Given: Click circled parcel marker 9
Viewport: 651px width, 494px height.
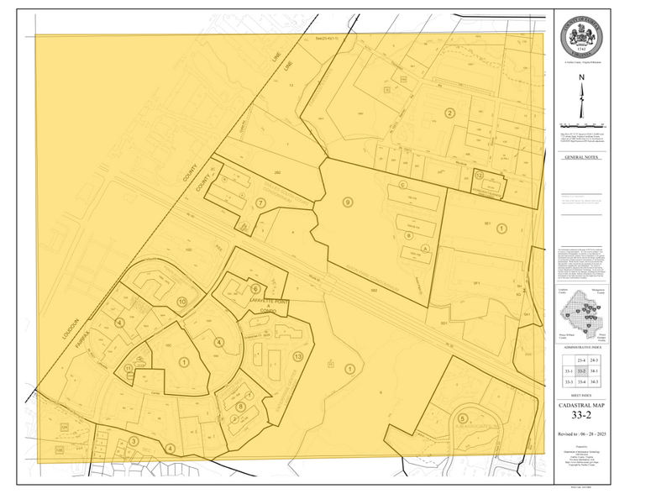Looking at the screenshot, I should [x=347, y=203].
